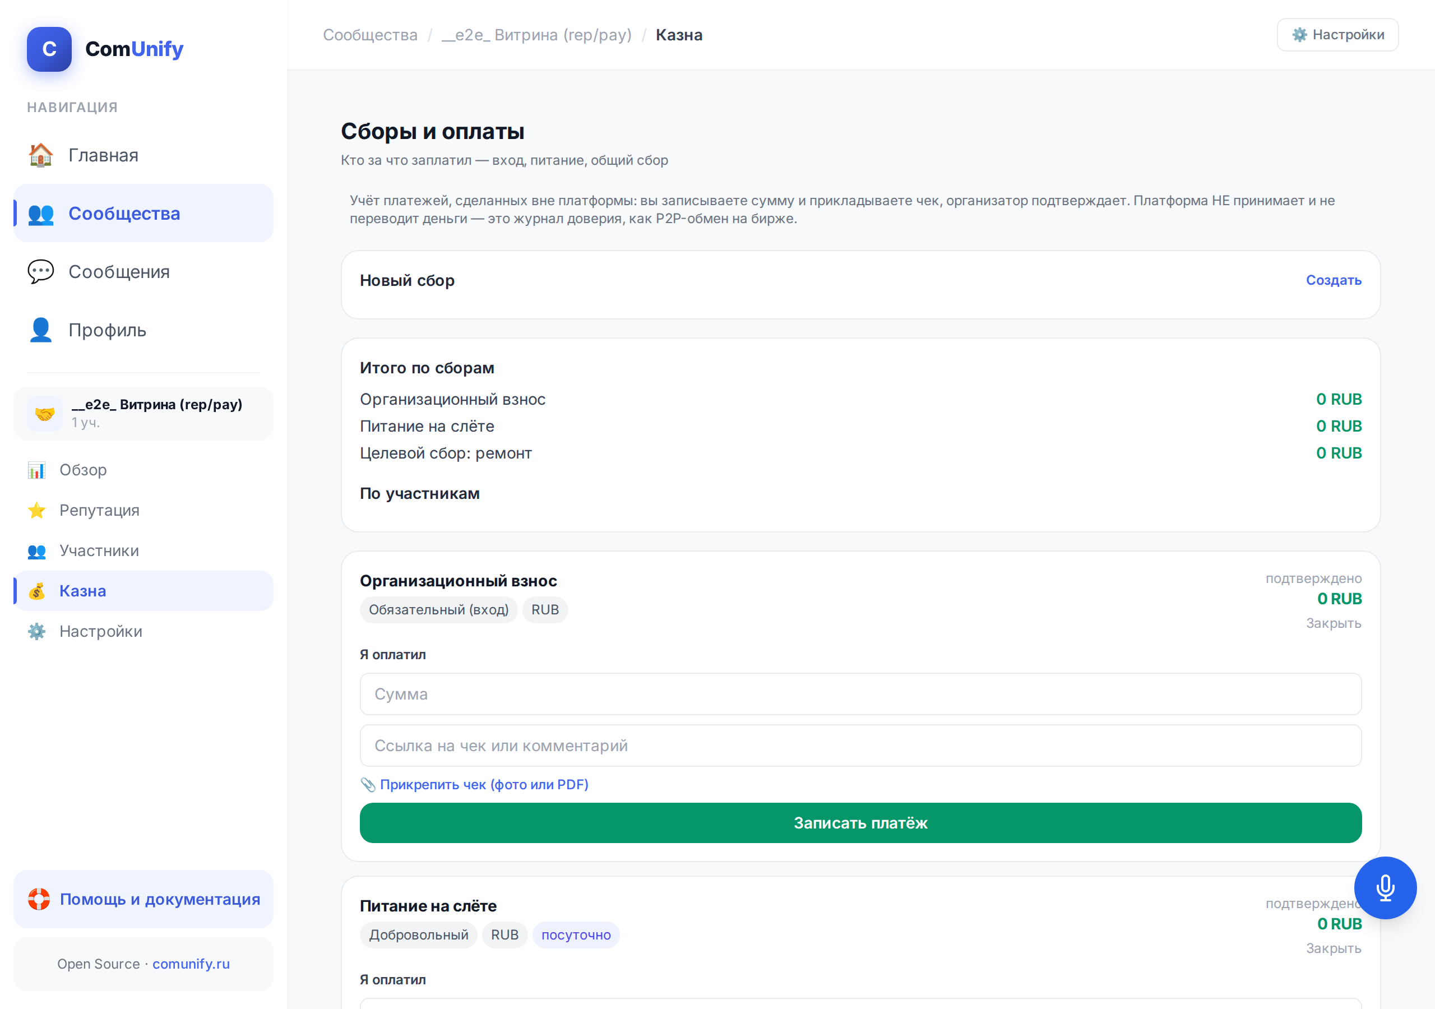1435x1009 pixels.
Task: Click the Организационный взнос total row
Action: click(860, 400)
